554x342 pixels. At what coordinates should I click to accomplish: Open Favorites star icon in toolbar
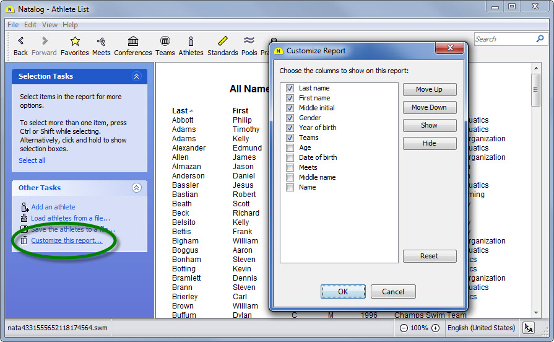[75, 42]
